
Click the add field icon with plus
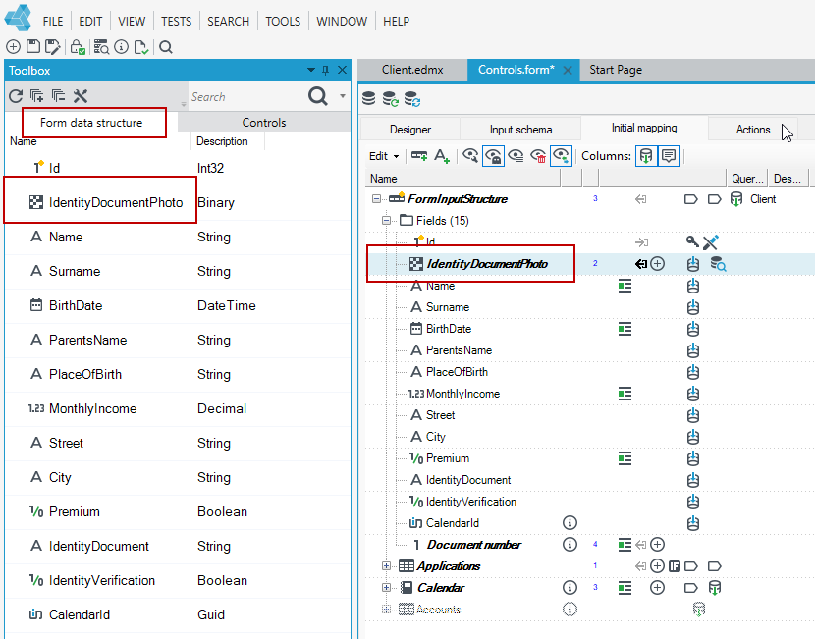pos(419,155)
